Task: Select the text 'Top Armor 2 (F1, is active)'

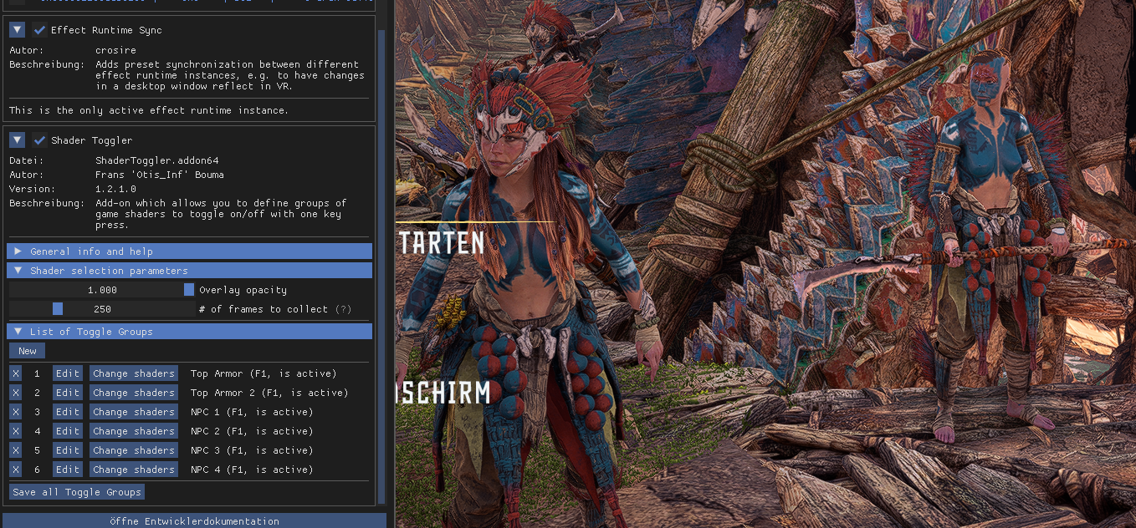Action: pyautogui.click(x=269, y=393)
